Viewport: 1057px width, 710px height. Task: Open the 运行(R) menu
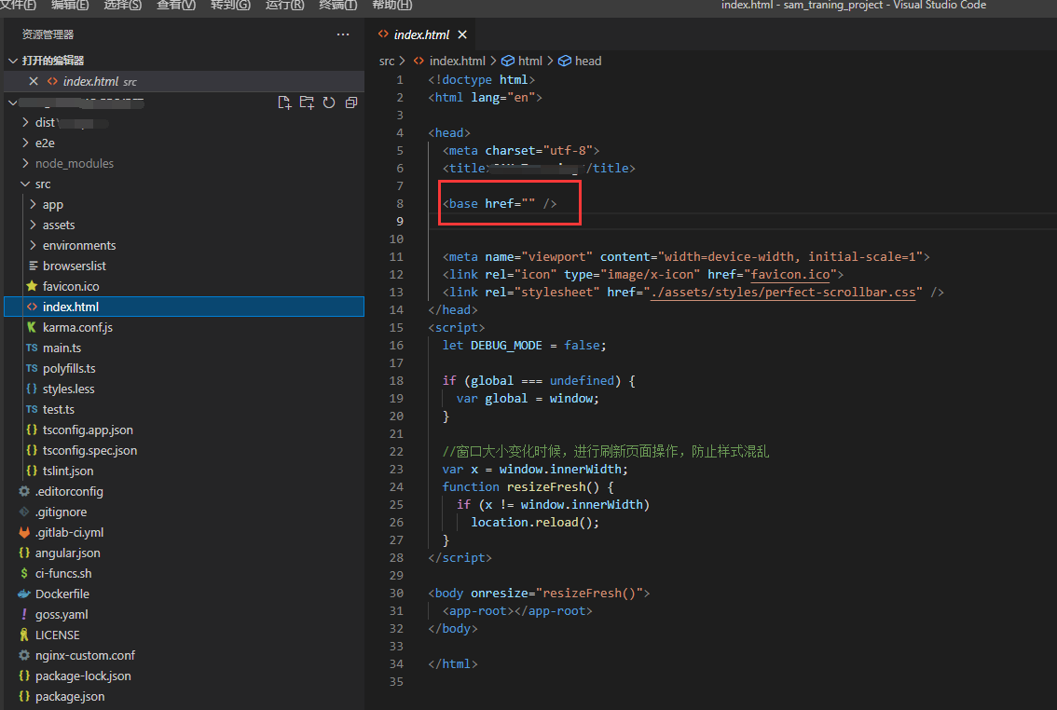tap(284, 6)
